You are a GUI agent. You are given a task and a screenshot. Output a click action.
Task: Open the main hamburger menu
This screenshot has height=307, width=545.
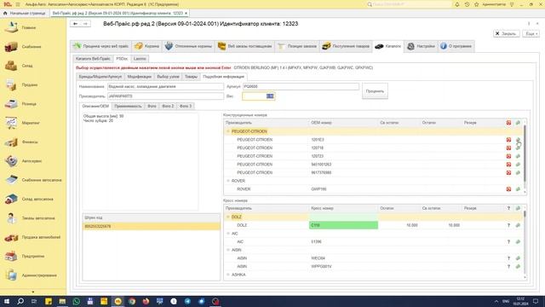point(18,4)
